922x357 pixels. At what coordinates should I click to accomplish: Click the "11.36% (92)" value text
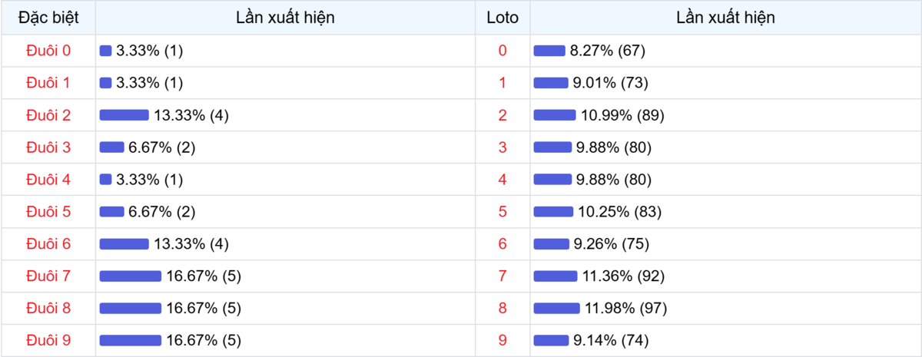pos(623,276)
